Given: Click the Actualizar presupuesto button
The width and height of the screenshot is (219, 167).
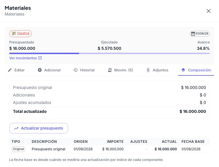Looking at the screenshot, I should (x=39, y=128).
